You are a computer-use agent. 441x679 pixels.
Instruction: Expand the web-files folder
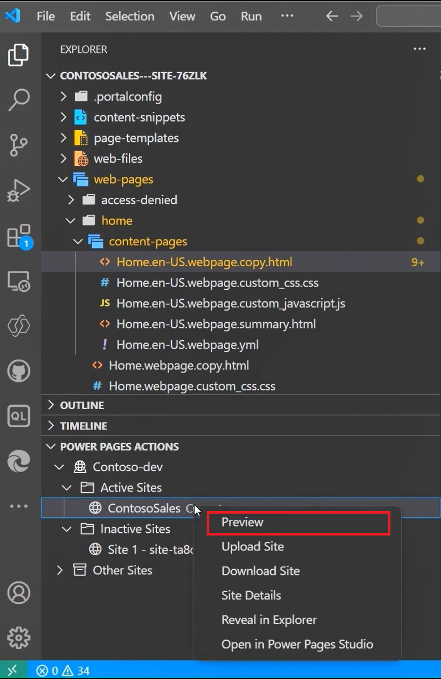coord(63,159)
